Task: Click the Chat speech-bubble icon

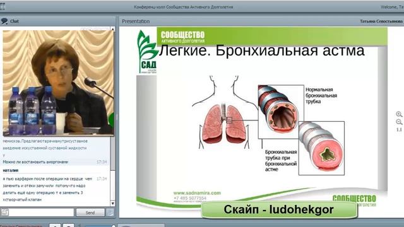Action: click(x=4, y=21)
